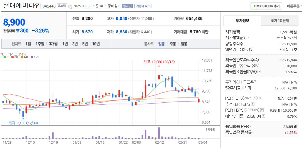Click the stock code 041440
This screenshot has height=148, width=304.
pos(49,6)
